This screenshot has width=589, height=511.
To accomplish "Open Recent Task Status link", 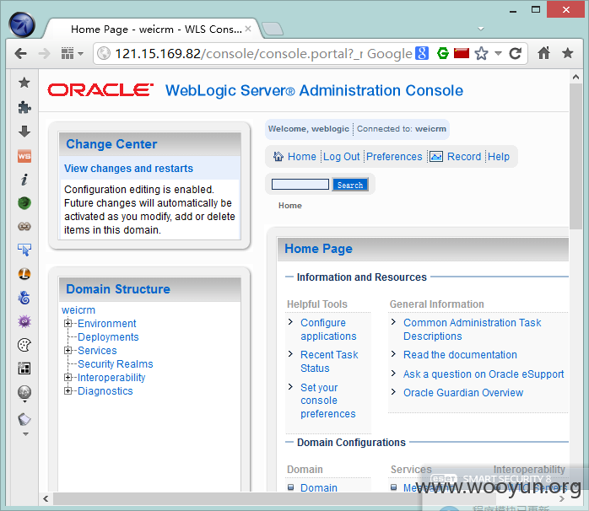I will (x=329, y=361).
